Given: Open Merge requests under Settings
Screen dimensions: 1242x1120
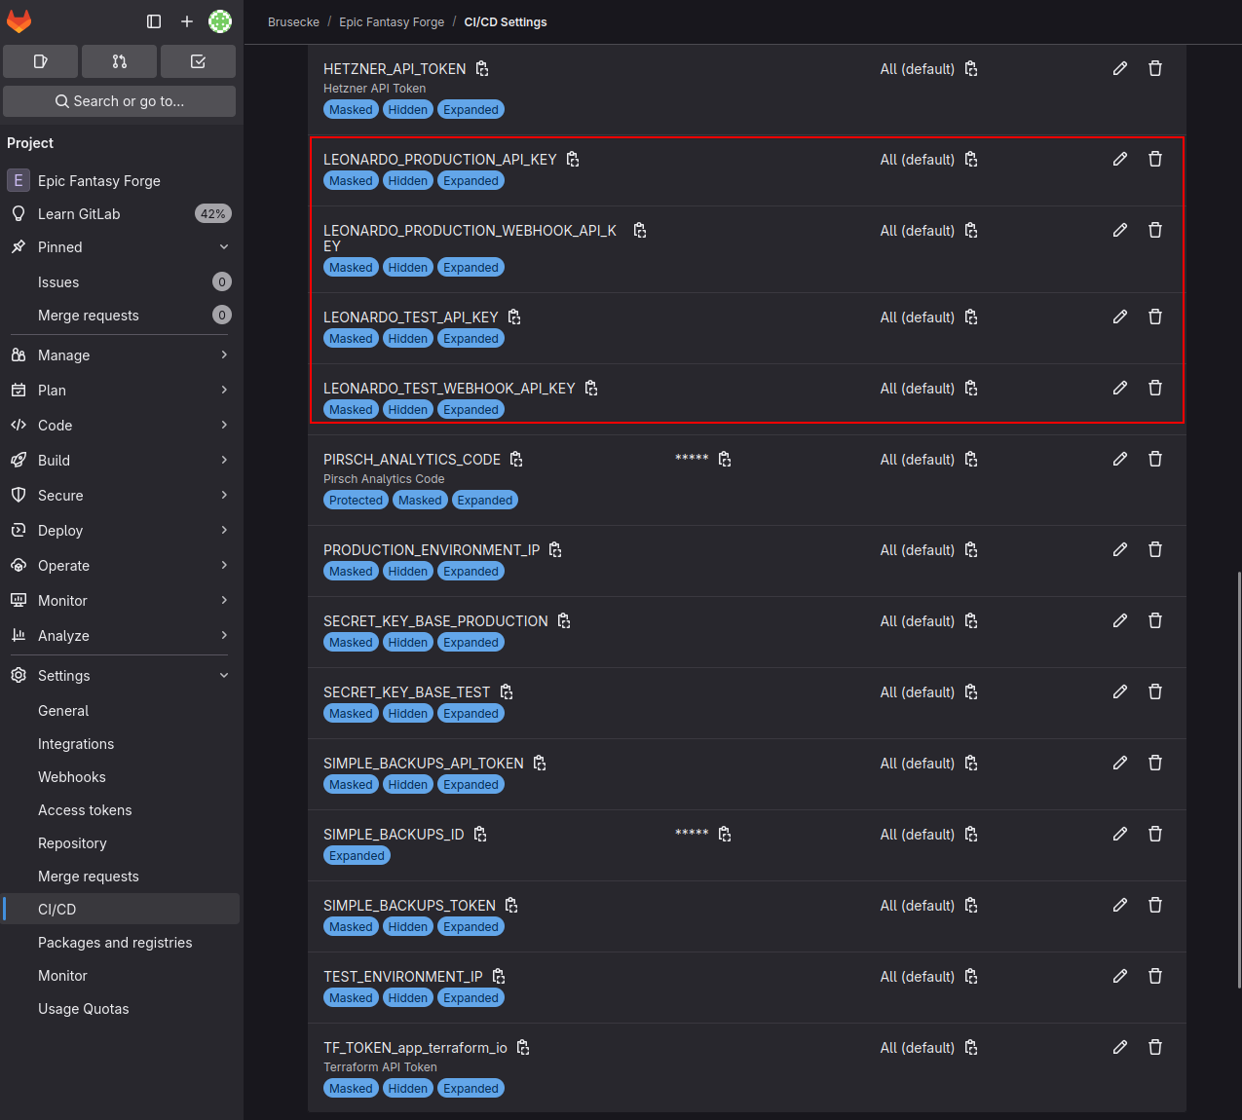Looking at the screenshot, I should [120, 877].
